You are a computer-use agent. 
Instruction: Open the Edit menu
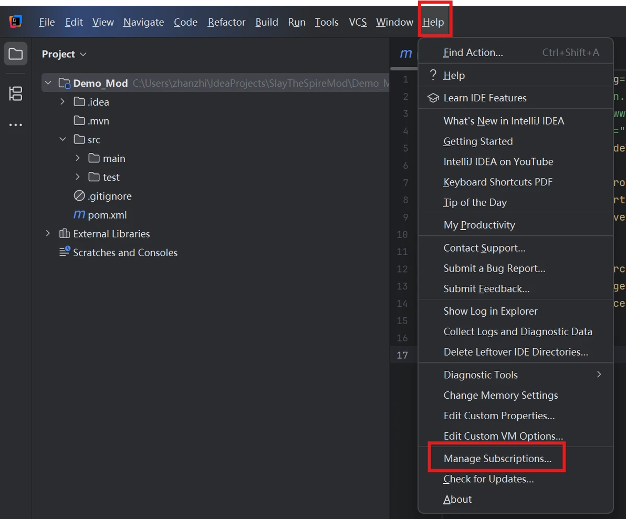click(x=74, y=22)
